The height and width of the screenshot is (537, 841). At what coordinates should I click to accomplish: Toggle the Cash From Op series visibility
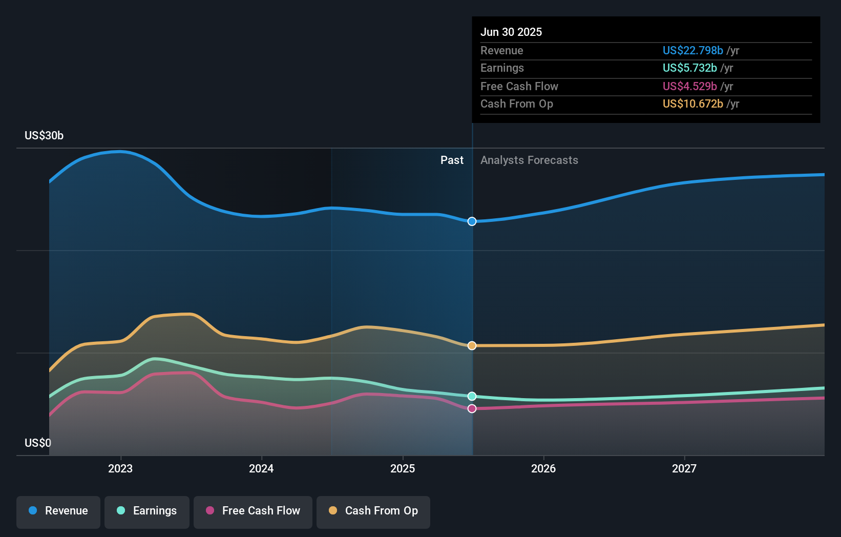[x=373, y=511]
